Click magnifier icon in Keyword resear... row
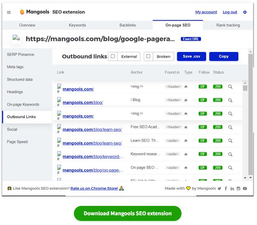This screenshot has height=225, width=257. 230,154
